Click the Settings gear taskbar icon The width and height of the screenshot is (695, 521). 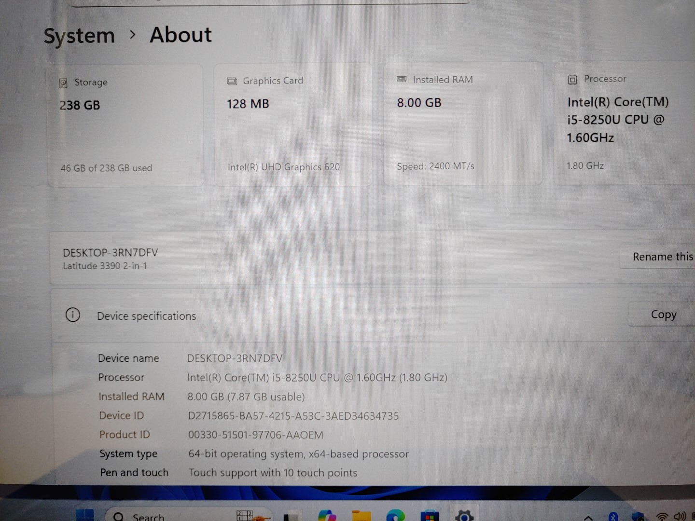[x=464, y=516]
